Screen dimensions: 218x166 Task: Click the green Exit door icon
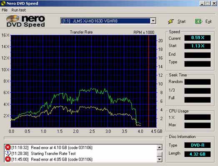198,22
